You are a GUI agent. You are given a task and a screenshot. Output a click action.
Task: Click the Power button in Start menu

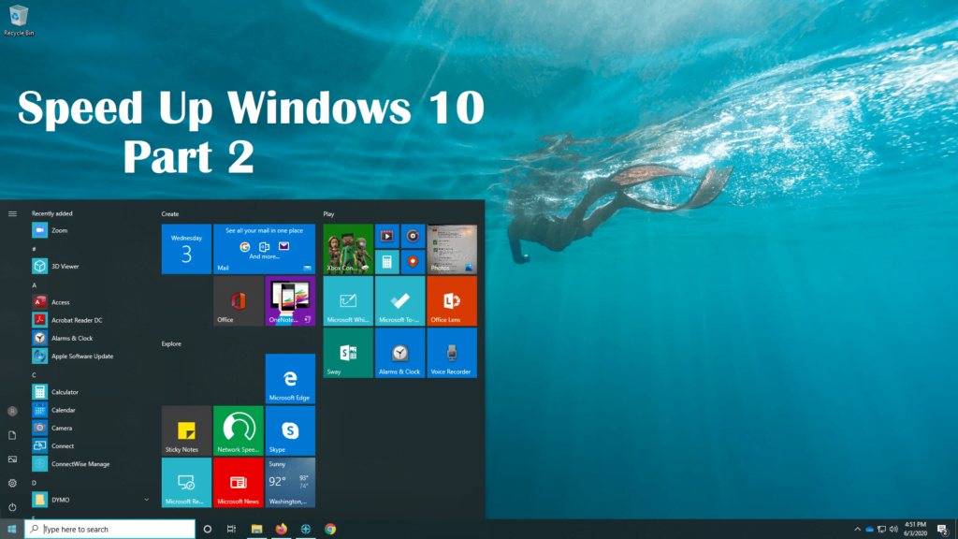(12, 506)
